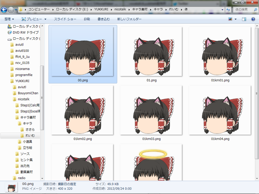Toggle the preview pane icon
The height and width of the screenshot is (194, 259).
244,19
